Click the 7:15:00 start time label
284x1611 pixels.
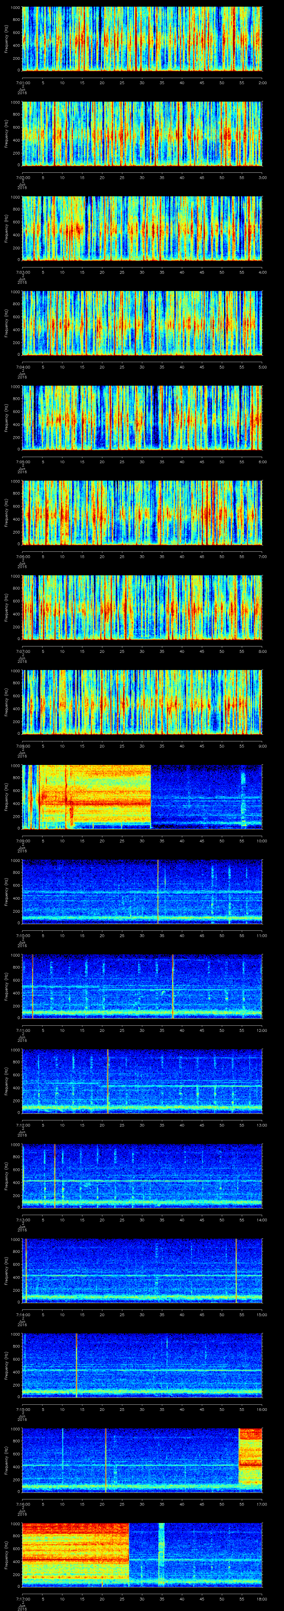(x=22, y=1409)
